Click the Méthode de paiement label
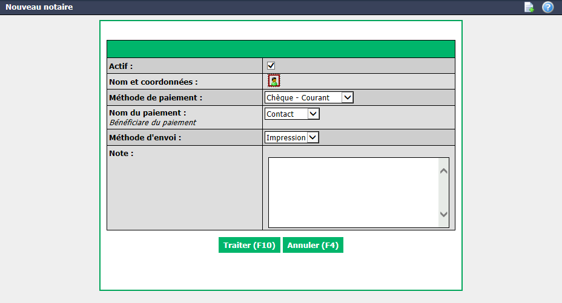Image resolution: width=562 pixels, height=303 pixels. pyautogui.click(x=156, y=97)
